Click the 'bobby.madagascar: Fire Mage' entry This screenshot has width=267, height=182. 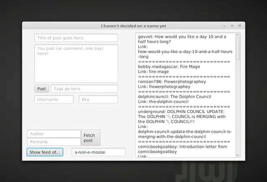coord(169,66)
